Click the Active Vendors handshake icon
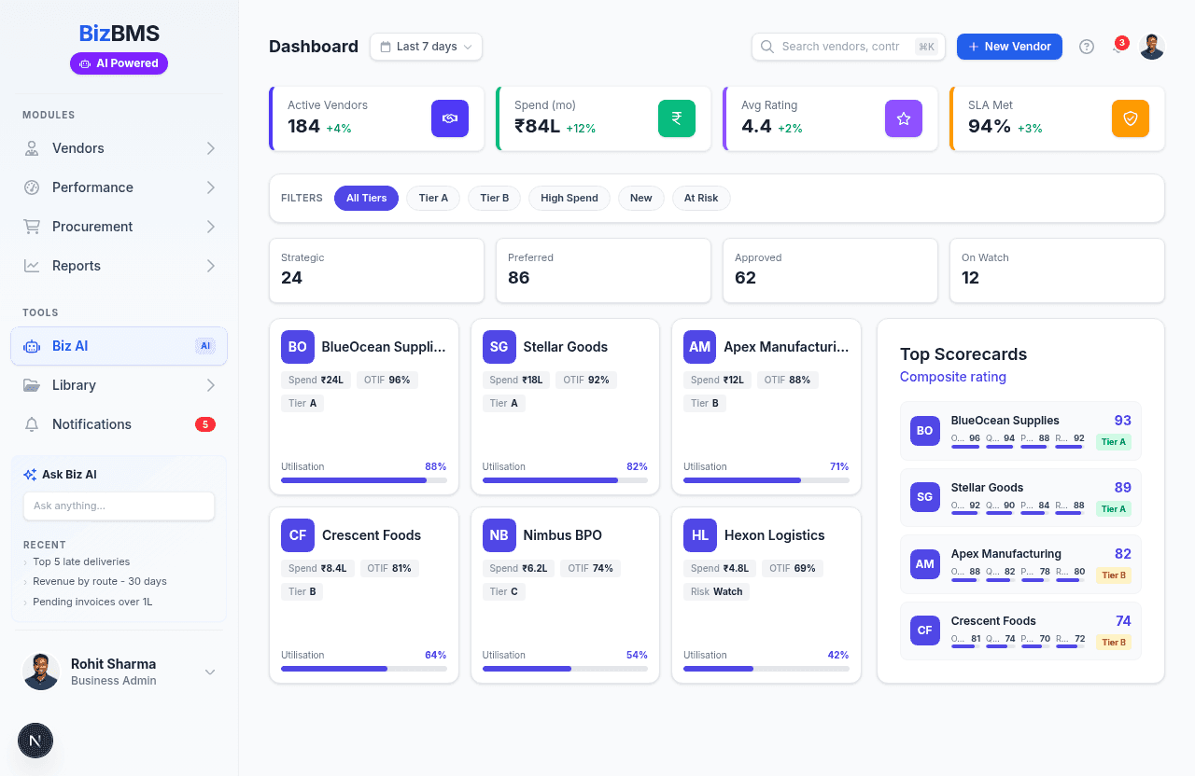The width and height of the screenshot is (1195, 776). pyautogui.click(x=449, y=118)
